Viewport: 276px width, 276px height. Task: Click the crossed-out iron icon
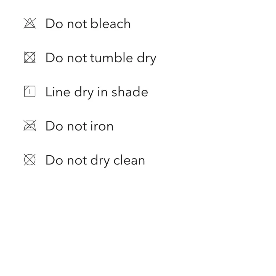click(x=30, y=126)
